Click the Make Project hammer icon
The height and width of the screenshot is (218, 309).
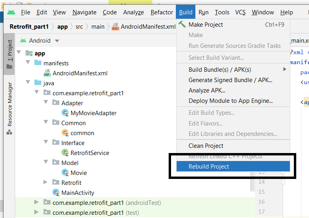pyautogui.click(x=182, y=25)
